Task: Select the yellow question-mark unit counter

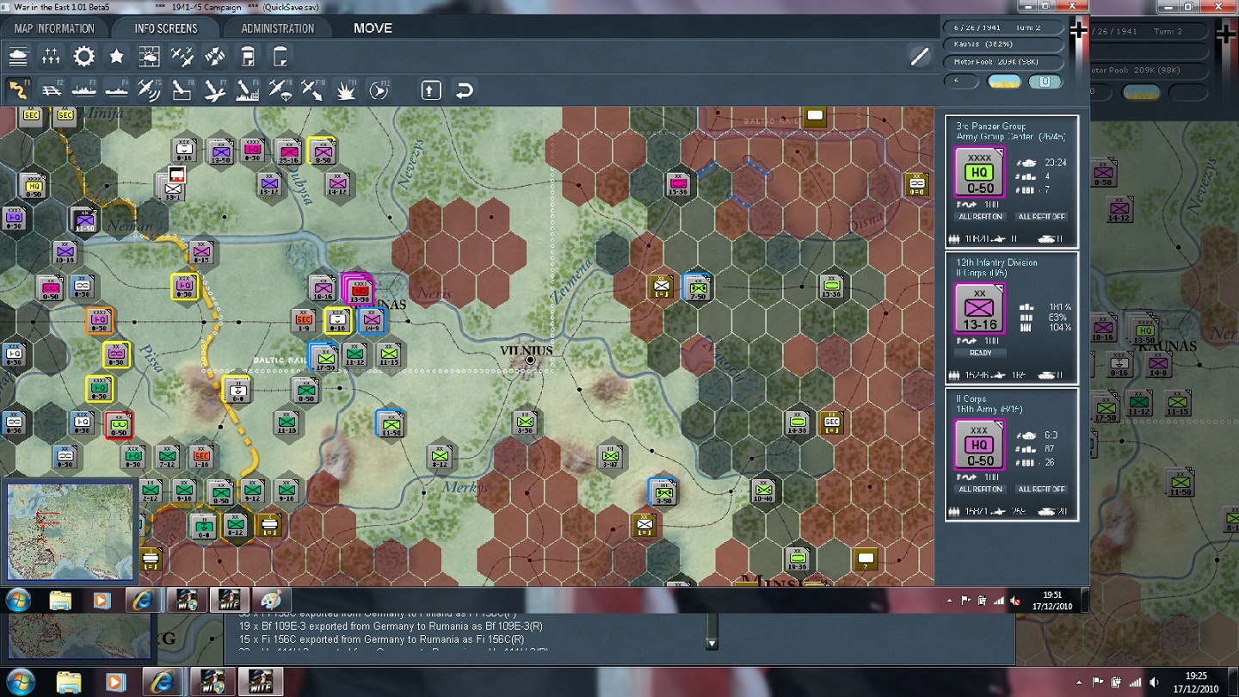Action: coord(865,559)
